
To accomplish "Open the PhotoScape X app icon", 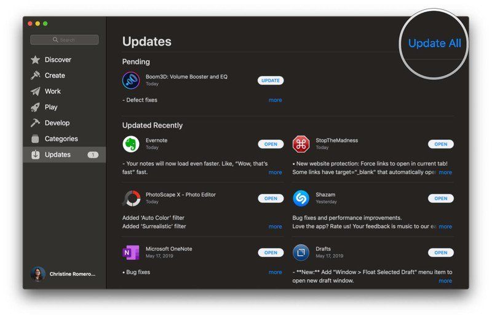I will (132, 198).
